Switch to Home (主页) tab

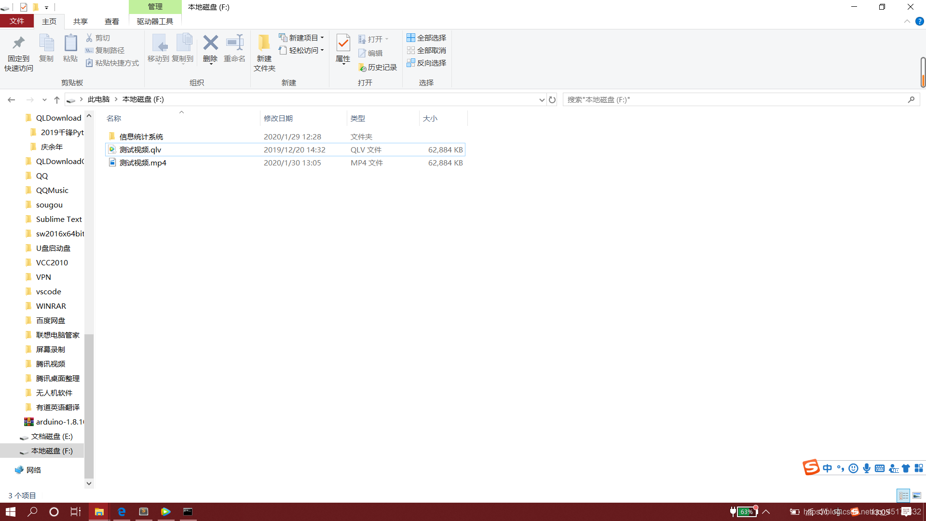coord(49,21)
